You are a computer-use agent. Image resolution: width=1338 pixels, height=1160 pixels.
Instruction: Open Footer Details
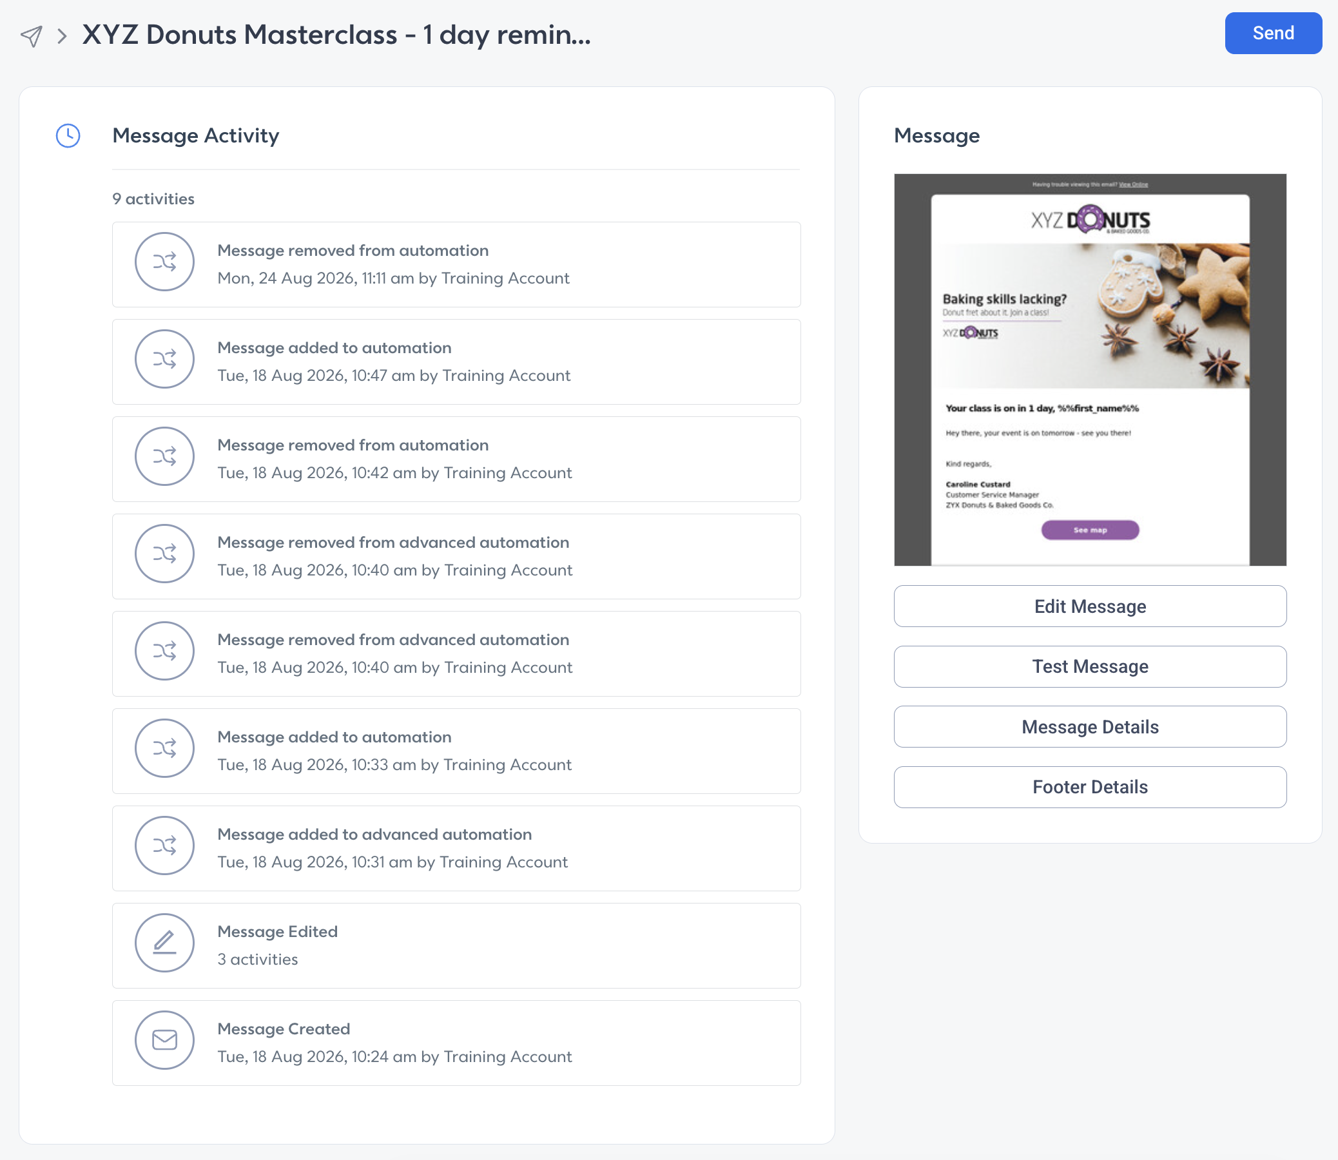pyautogui.click(x=1090, y=787)
